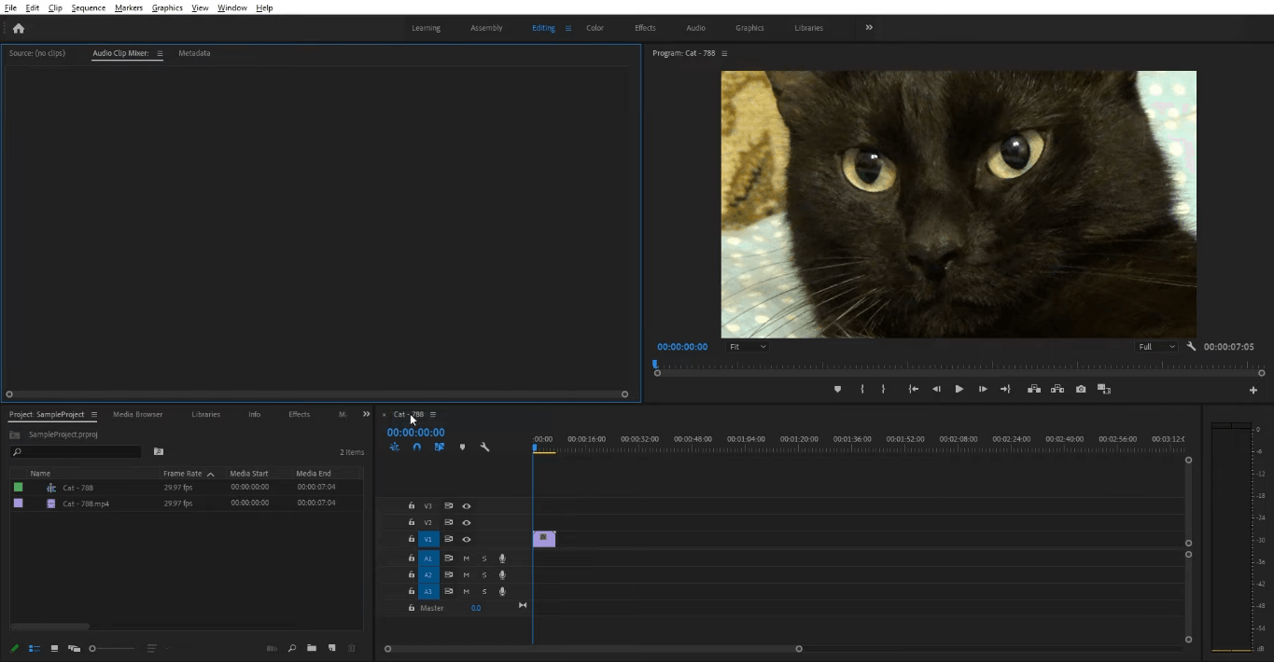The height and width of the screenshot is (662, 1274).
Task: Toggle Snap magnet icon in timeline
Action: (x=416, y=448)
